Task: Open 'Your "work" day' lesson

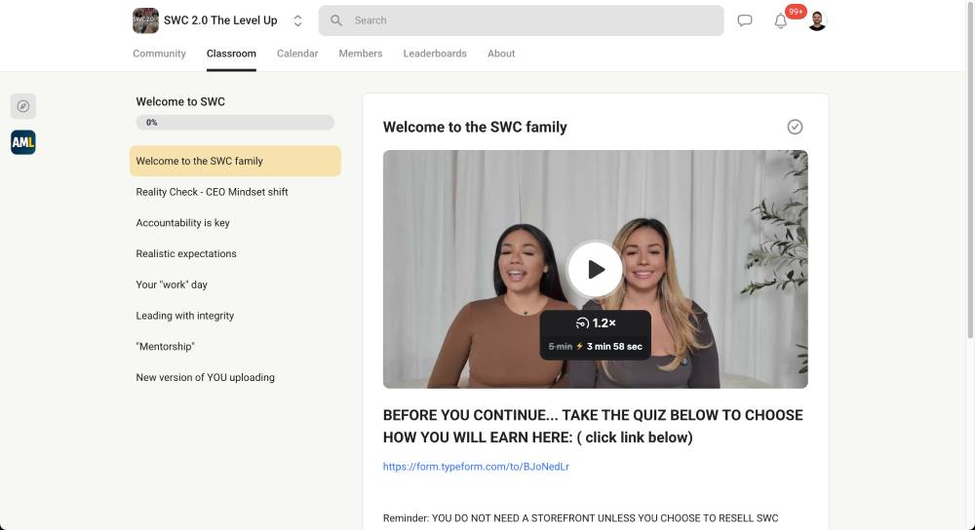Action: (x=235, y=284)
